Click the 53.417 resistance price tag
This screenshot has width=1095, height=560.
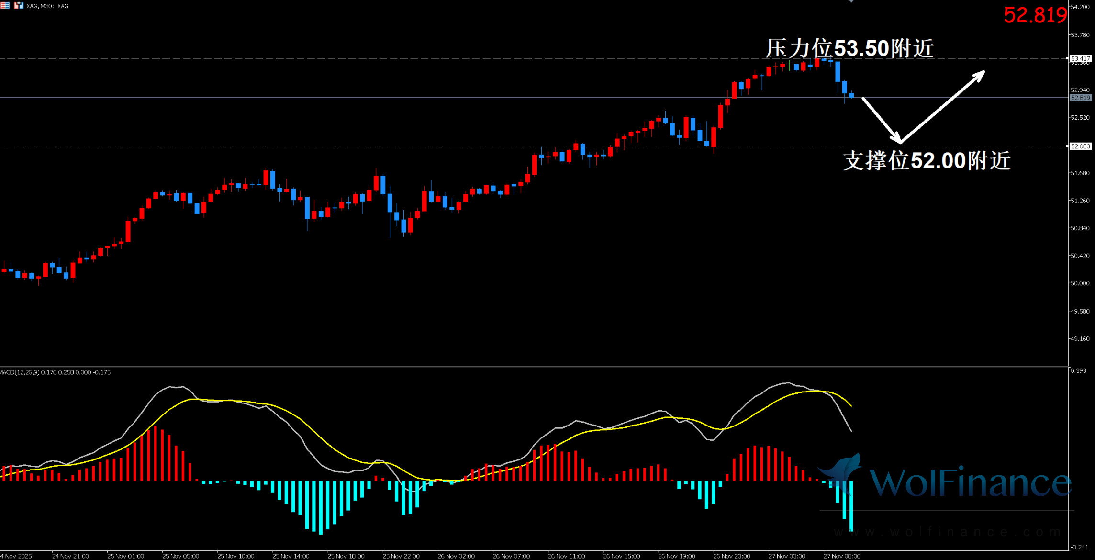click(x=1081, y=58)
